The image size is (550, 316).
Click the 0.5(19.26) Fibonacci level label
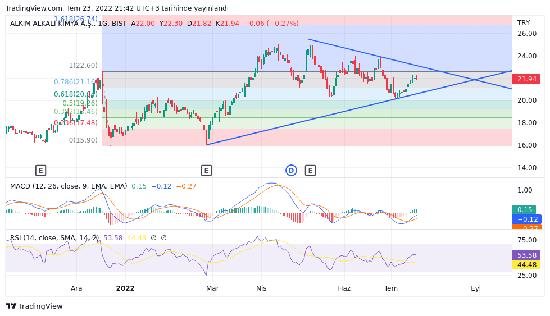[80, 103]
